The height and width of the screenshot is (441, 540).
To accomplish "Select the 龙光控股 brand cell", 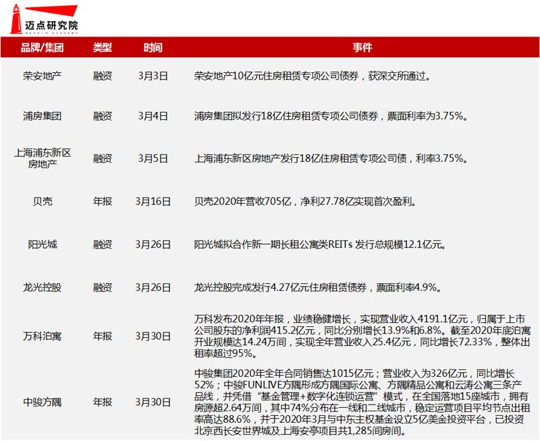I will [43, 287].
